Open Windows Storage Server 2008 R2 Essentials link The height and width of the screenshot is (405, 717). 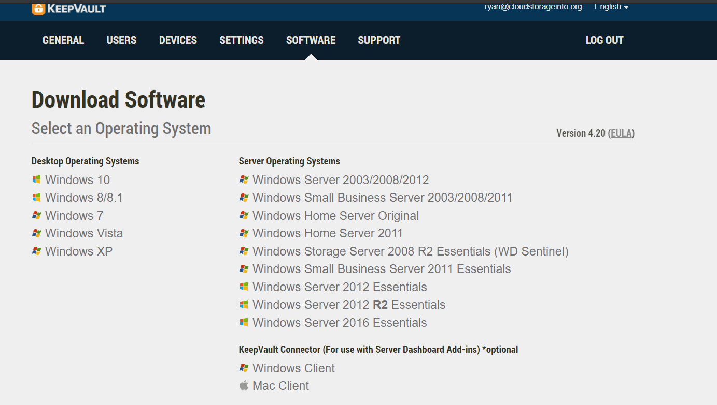coord(411,251)
